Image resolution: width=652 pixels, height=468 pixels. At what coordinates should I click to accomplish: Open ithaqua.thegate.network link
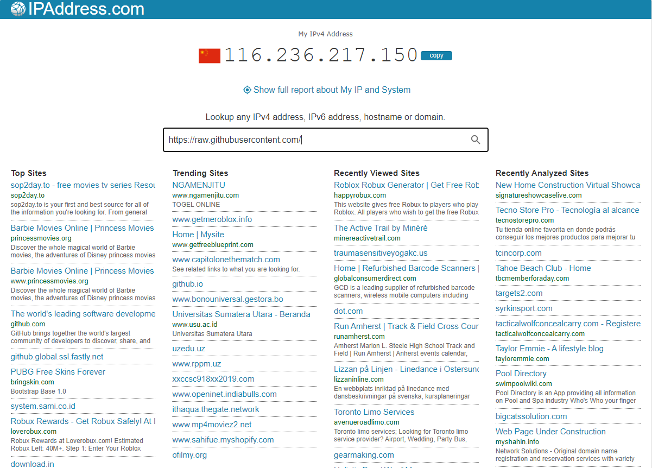[216, 409]
